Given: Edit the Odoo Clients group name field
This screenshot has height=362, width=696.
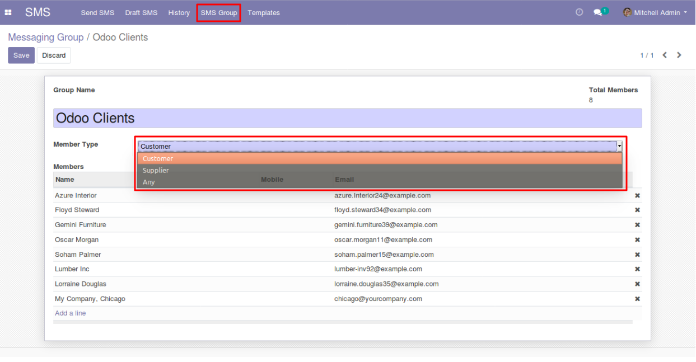Looking at the screenshot, I should 348,118.
